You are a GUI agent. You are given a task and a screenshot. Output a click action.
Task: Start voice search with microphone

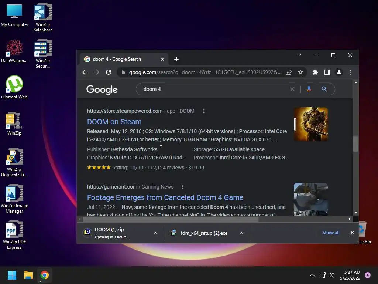click(x=309, y=89)
